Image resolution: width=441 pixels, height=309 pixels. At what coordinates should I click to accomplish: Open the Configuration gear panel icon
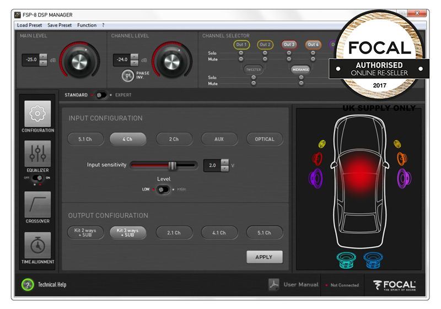37,113
